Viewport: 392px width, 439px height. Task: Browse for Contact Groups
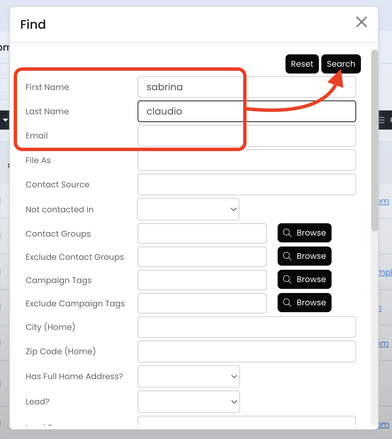pyautogui.click(x=304, y=233)
